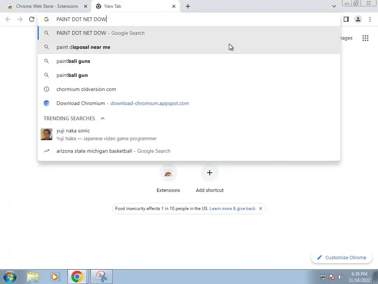Click the magnifier icon beside 'paintball guns'

coord(47,61)
